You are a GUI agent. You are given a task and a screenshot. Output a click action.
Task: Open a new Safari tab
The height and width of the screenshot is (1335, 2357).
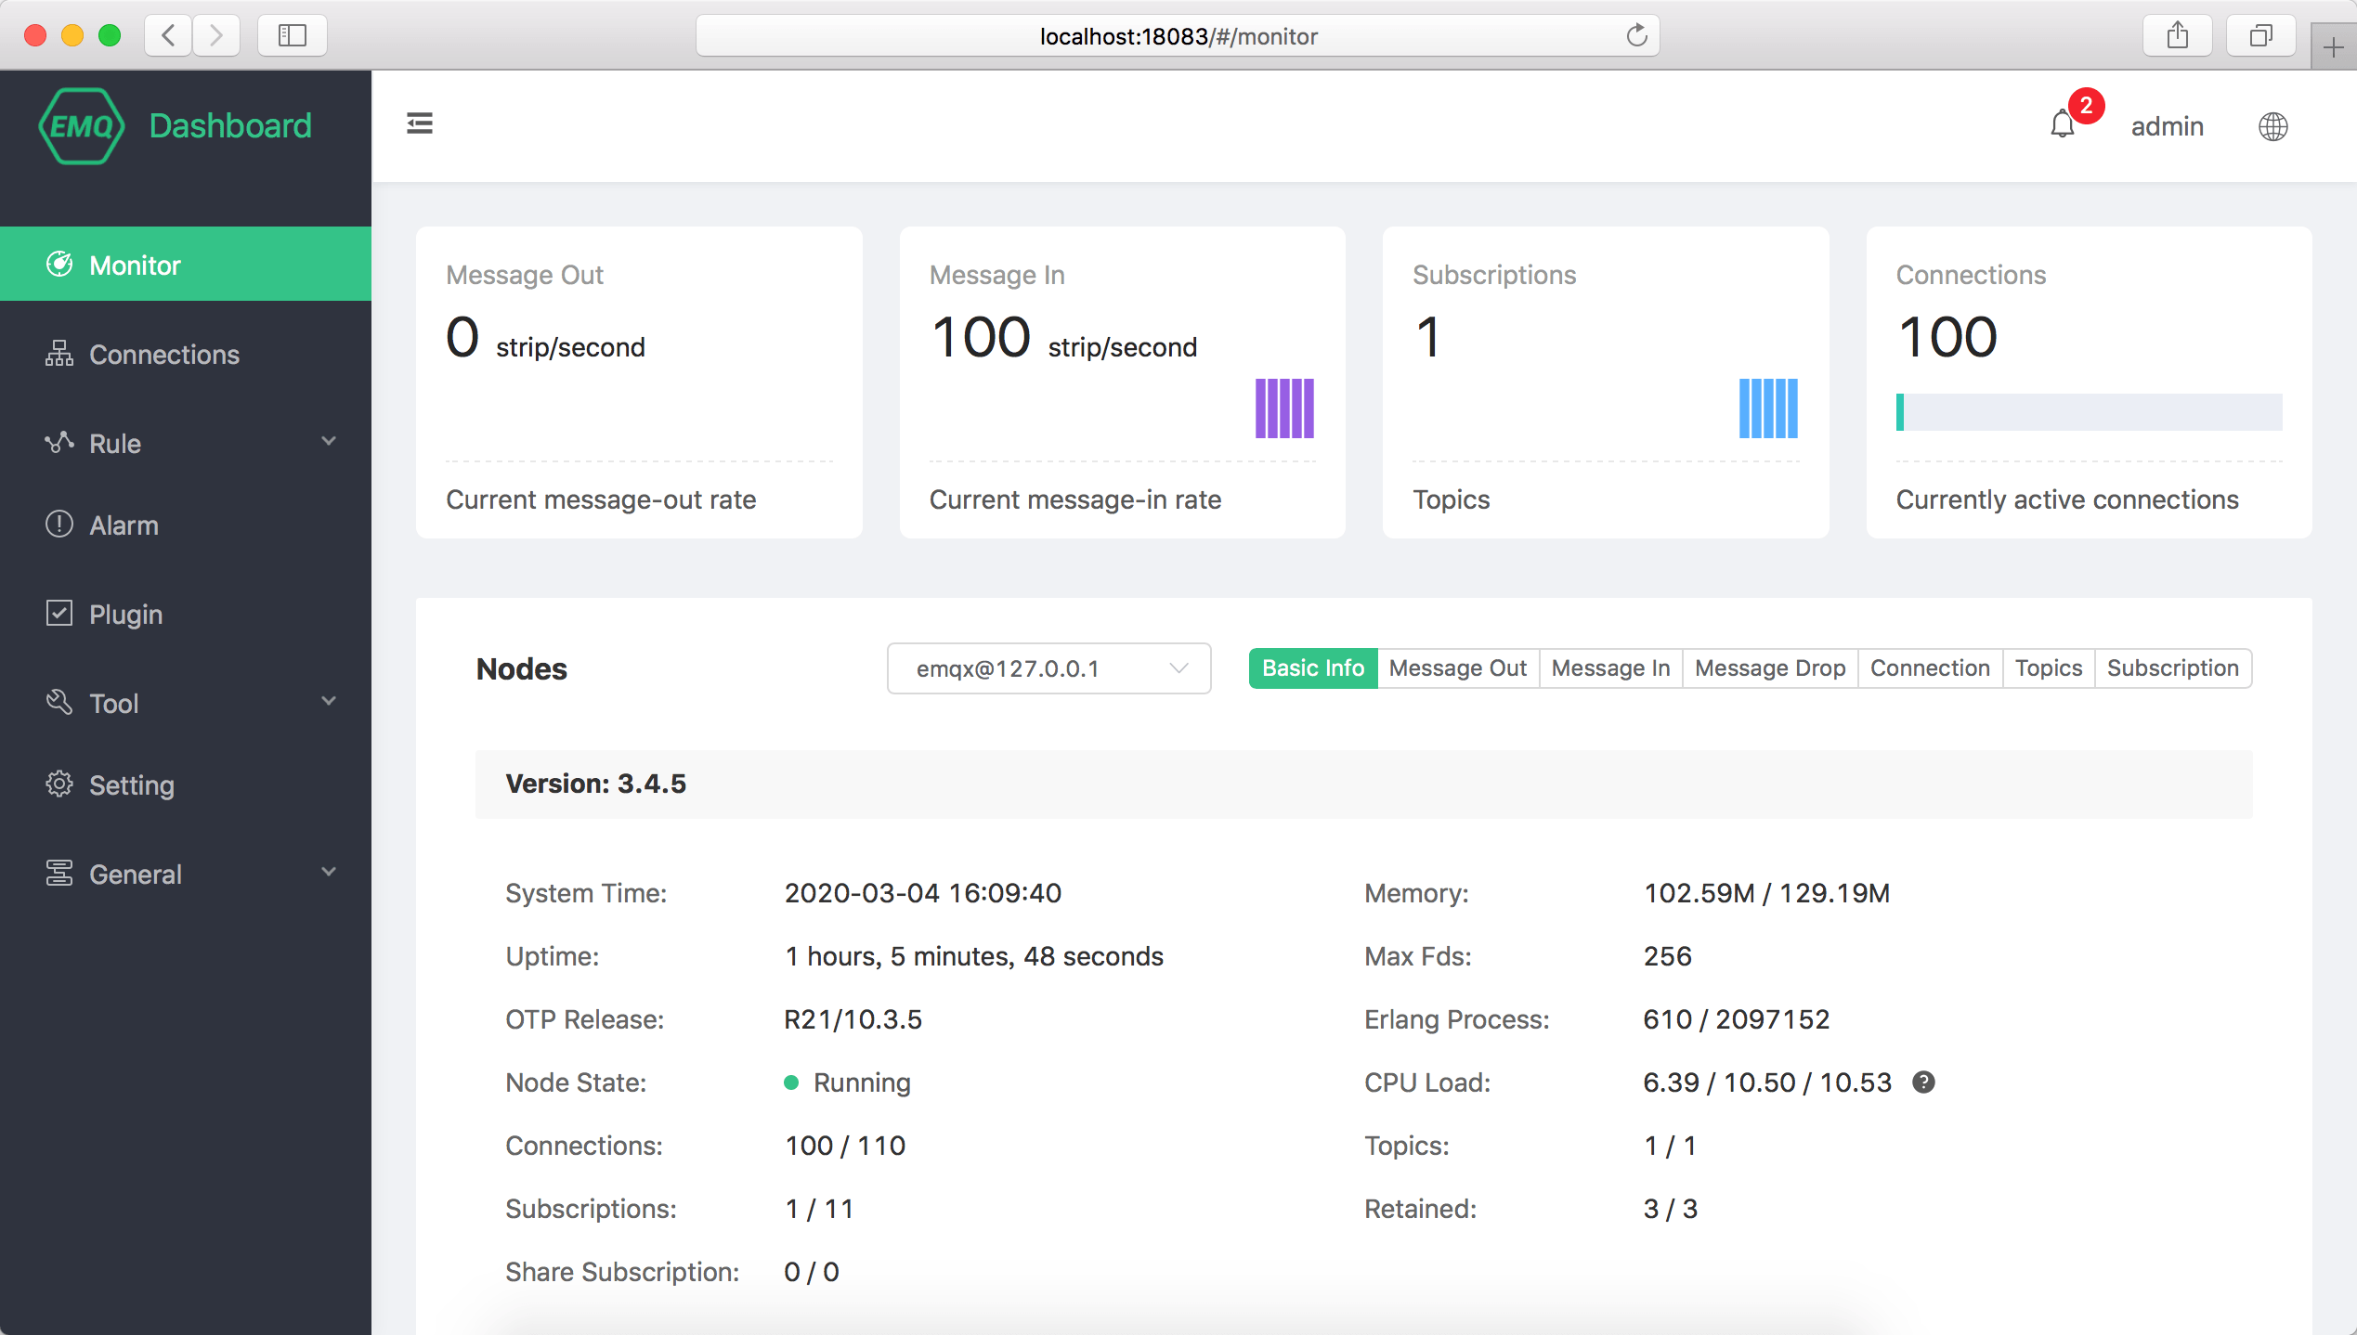click(2333, 46)
